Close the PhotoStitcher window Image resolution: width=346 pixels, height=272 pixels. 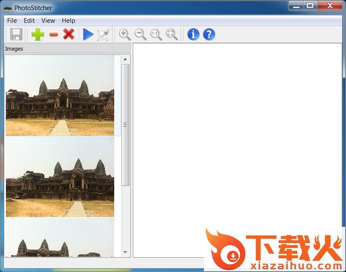(x=330, y=6)
